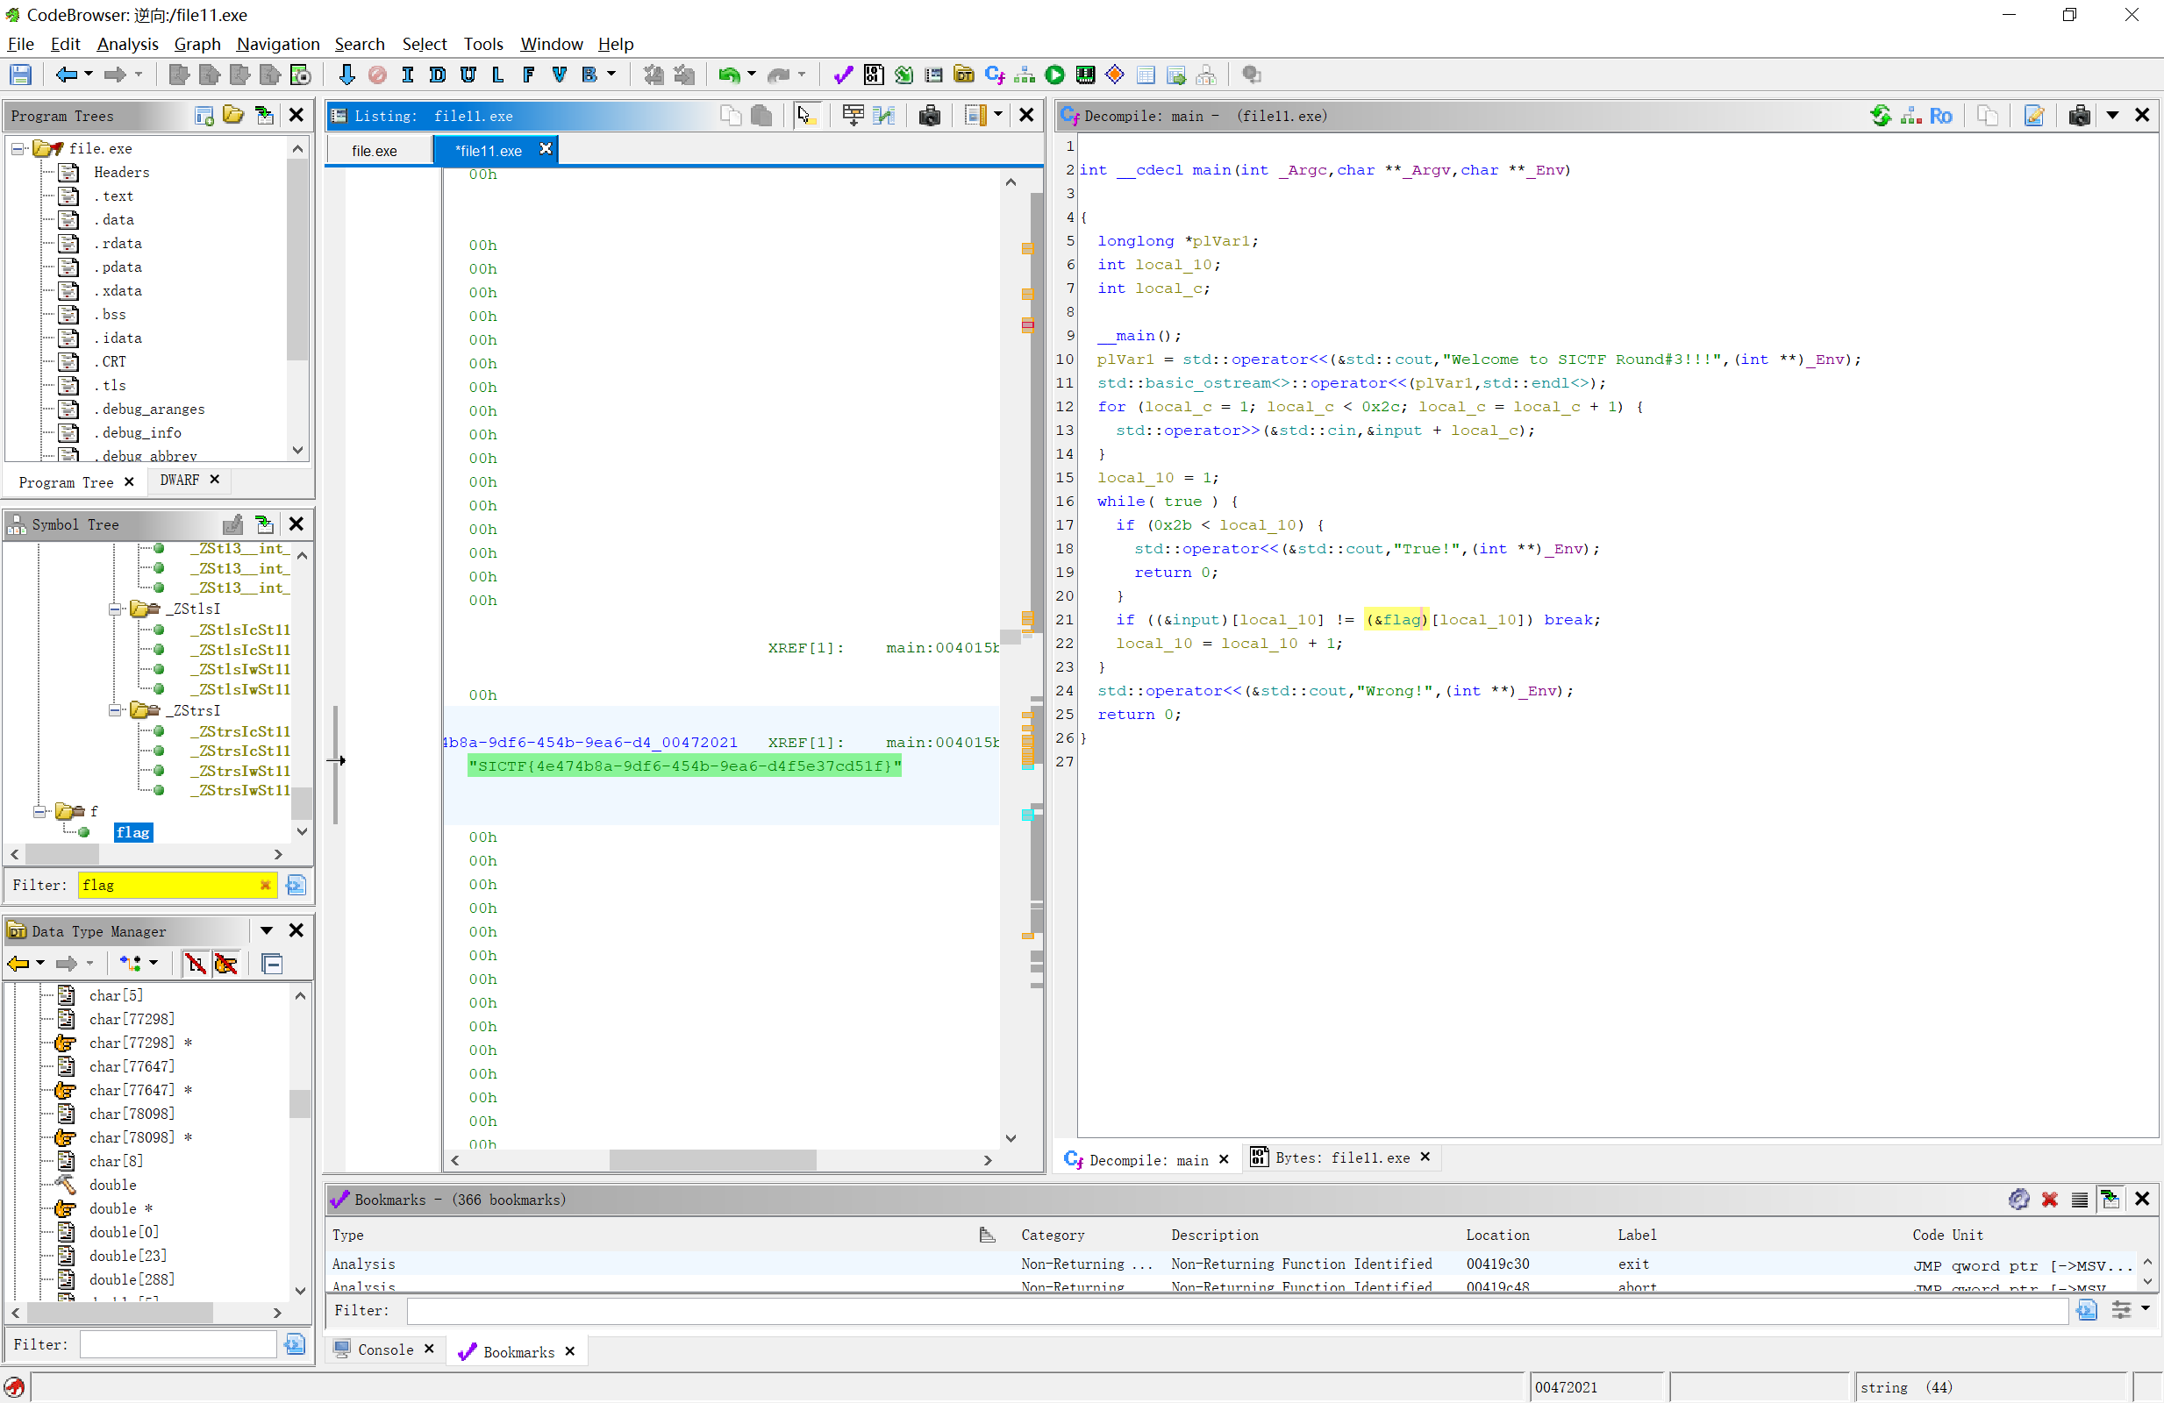Open the back navigation history dropdown
Viewport: 2164px width, 1403px height.
tap(89, 75)
